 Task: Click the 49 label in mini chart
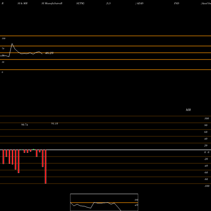click(x=136, y=205)
